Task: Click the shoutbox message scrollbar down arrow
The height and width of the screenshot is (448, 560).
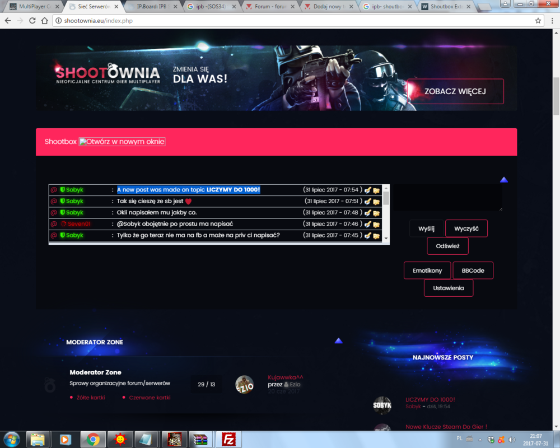Action: click(x=385, y=239)
